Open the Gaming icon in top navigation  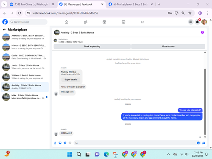pos(142,22)
